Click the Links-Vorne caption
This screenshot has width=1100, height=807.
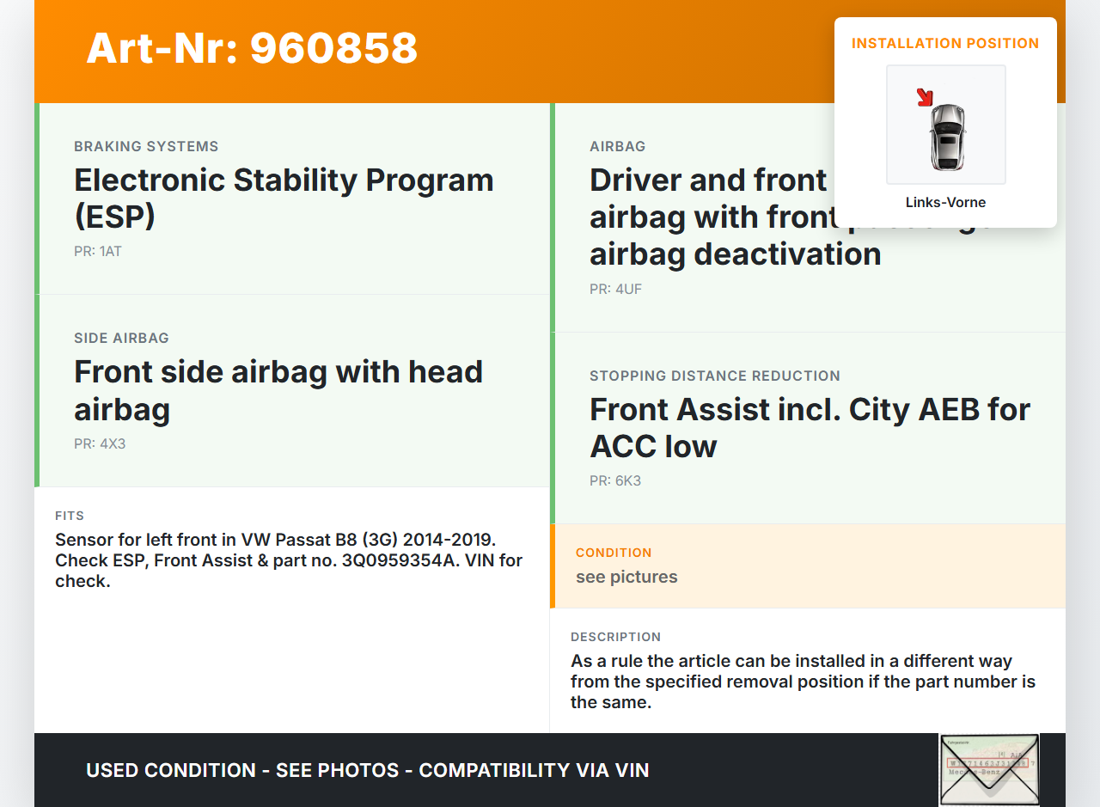[x=945, y=203]
